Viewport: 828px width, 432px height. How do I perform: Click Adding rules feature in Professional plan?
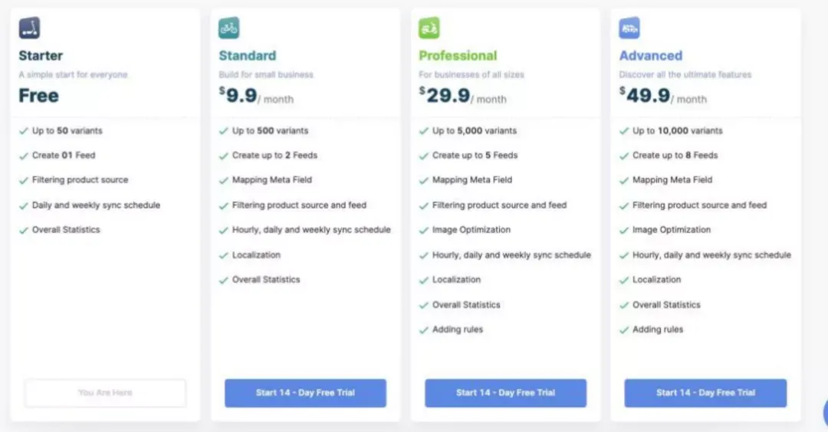point(457,329)
